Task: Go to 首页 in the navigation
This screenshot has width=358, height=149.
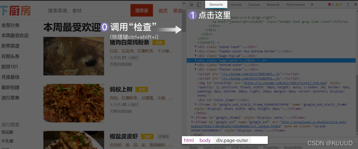Action: 163,11
